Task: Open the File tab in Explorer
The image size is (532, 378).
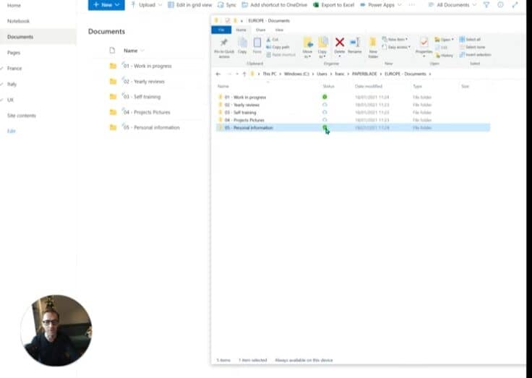Action: 221,30
